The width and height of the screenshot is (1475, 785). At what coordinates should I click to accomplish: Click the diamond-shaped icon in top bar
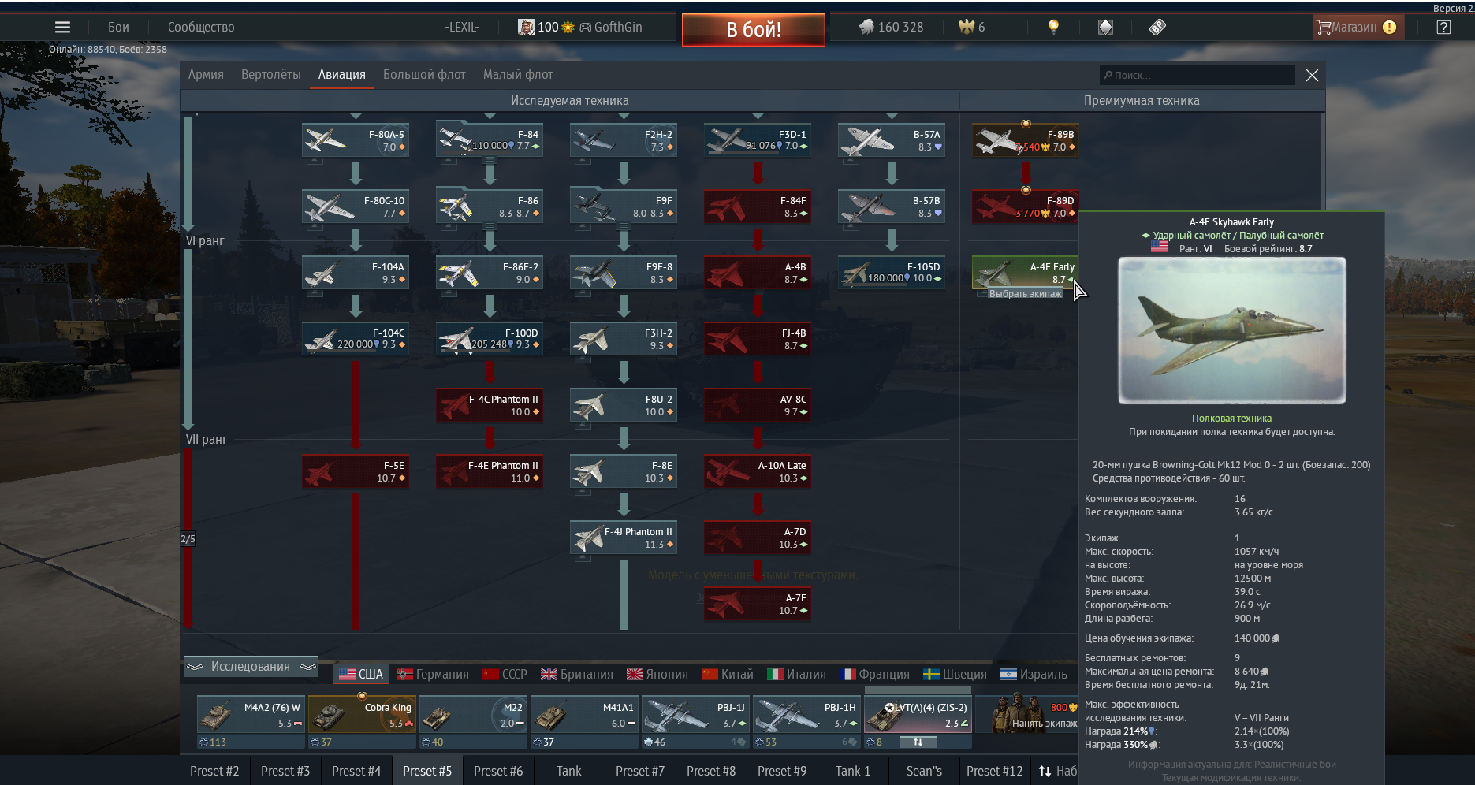(1105, 27)
